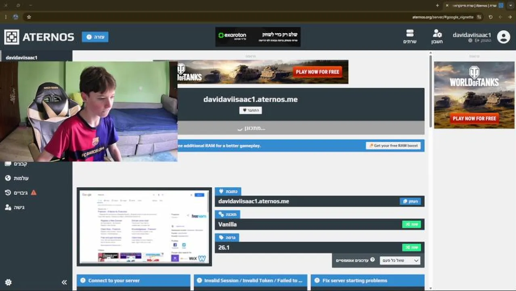
Task: Open the servers (שרתים) icon in header
Action: point(410,36)
